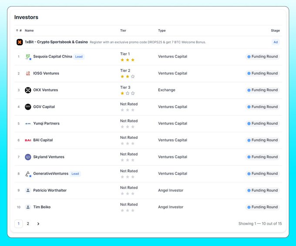This screenshot has width=296, height=246.
Task: Click the GenerativeVentures logo icon
Action: [x=28, y=174]
